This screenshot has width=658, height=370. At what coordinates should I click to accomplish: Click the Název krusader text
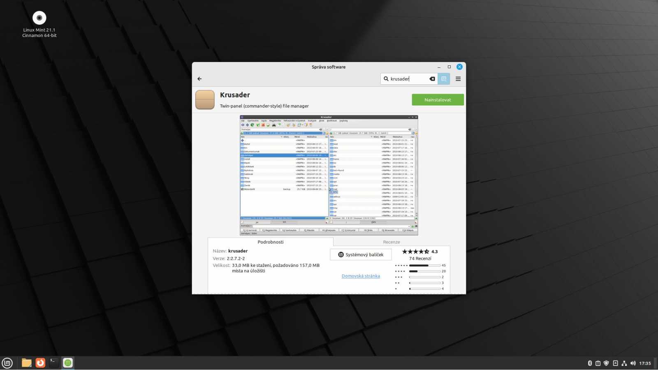click(230, 251)
